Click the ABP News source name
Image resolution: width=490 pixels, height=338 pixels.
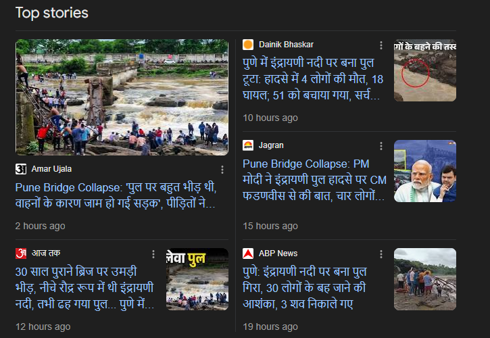click(x=278, y=254)
